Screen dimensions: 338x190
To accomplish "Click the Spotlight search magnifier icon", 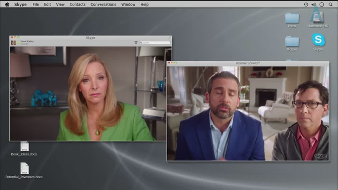I will pyautogui.click(x=330, y=4).
